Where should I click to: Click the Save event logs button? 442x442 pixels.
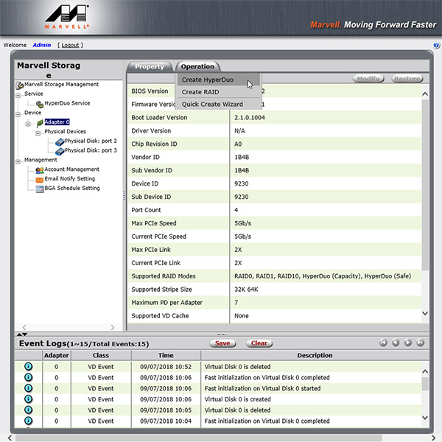coord(222,343)
